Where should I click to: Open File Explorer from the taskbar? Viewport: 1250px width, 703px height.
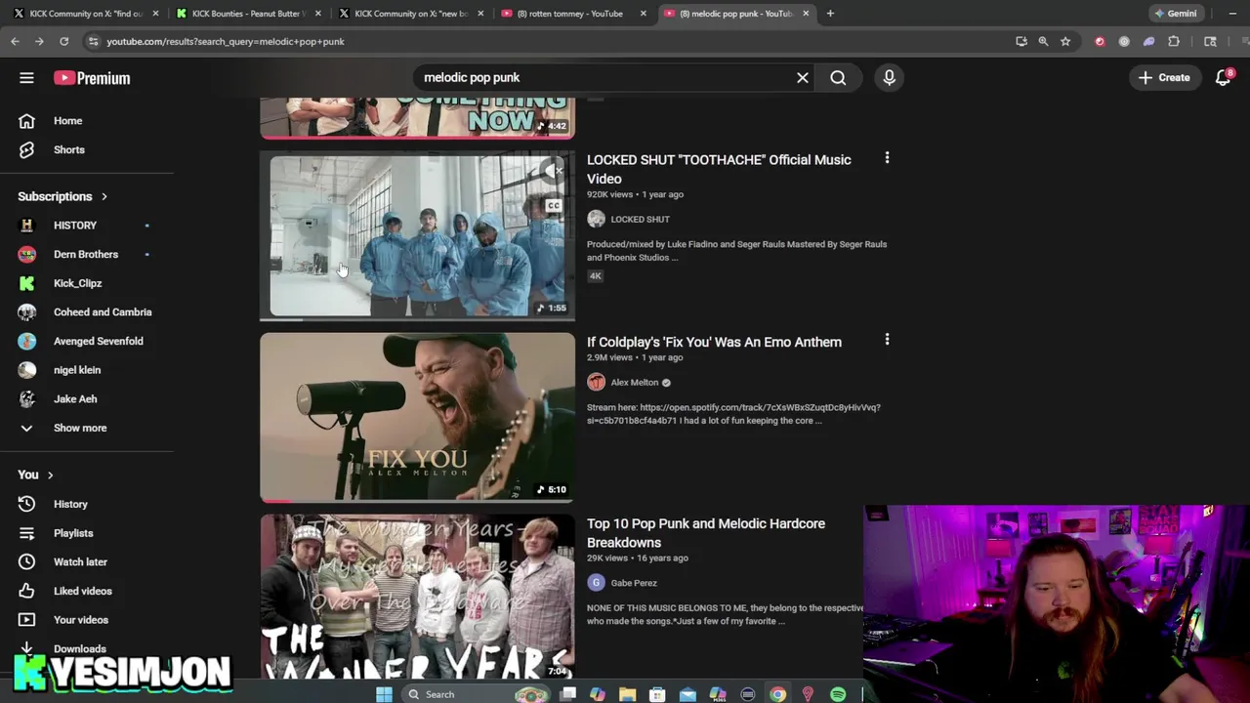coord(627,694)
